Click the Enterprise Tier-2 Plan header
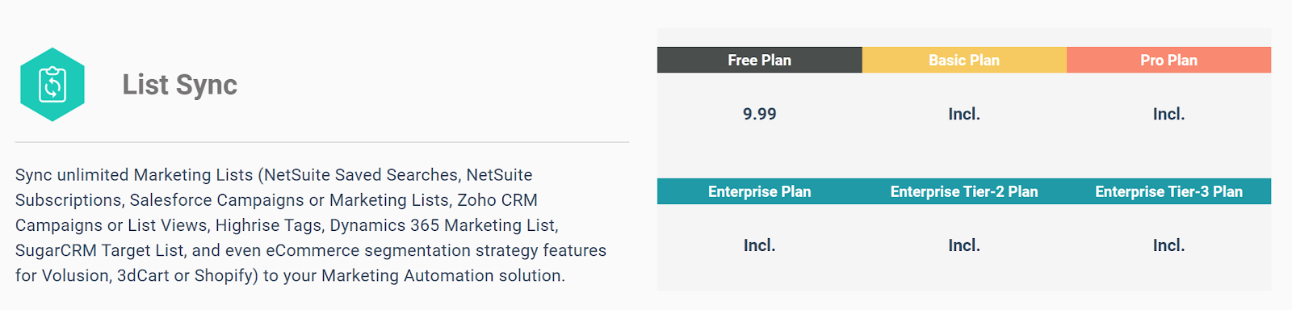 click(964, 191)
